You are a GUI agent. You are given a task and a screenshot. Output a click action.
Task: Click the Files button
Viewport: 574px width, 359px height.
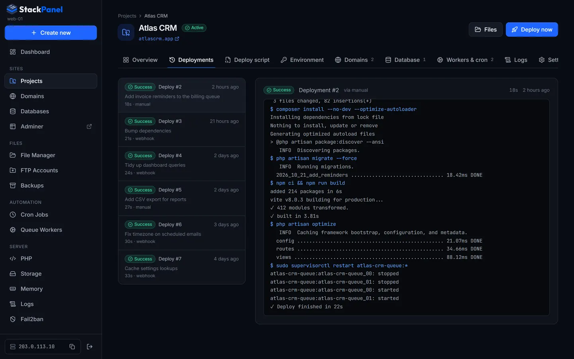tap(486, 30)
